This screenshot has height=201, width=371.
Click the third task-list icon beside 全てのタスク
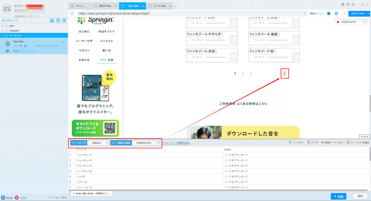pos(64,20)
